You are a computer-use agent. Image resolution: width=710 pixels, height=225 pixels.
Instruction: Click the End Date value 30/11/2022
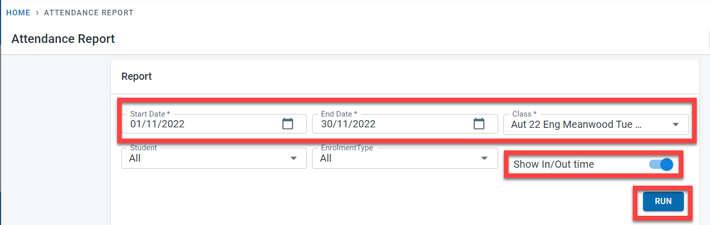(x=348, y=124)
